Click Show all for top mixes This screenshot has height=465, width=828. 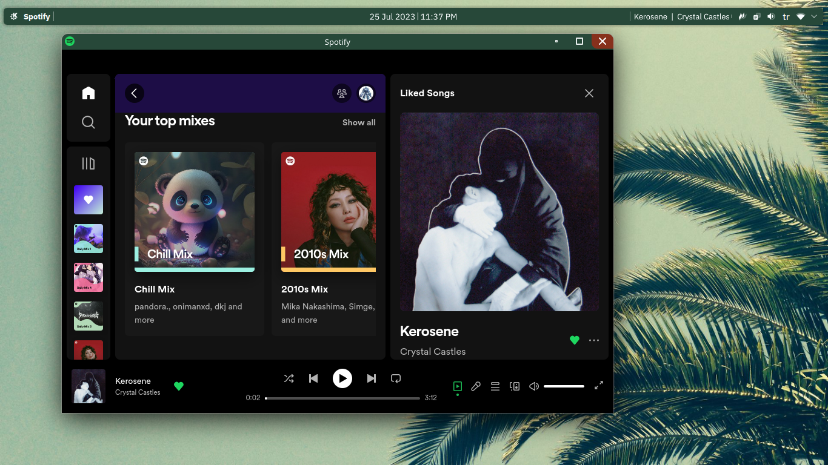click(x=359, y=122)
